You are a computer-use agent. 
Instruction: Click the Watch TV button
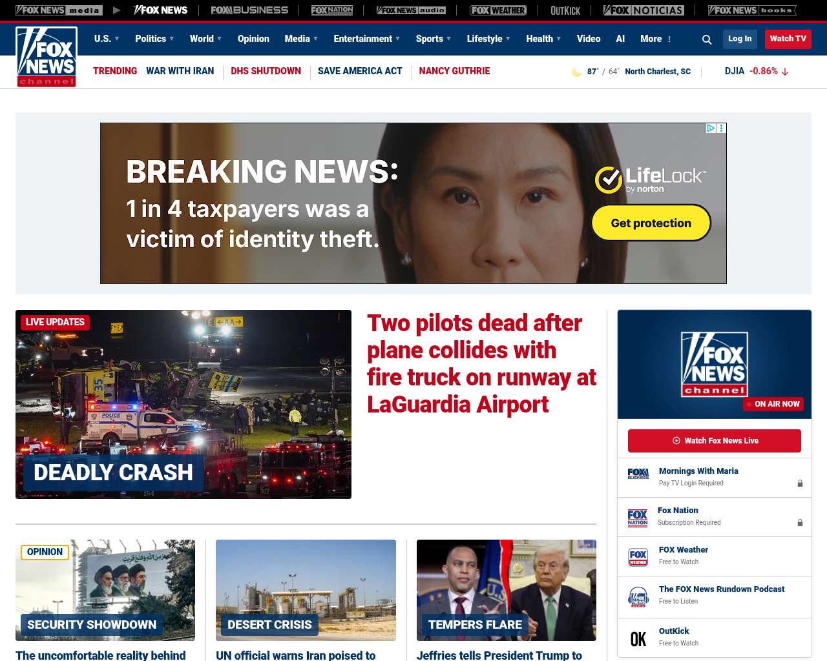788,39
